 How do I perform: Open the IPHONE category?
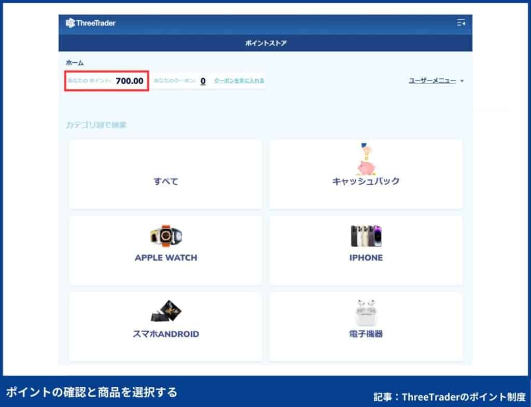(x=366, y=251)
